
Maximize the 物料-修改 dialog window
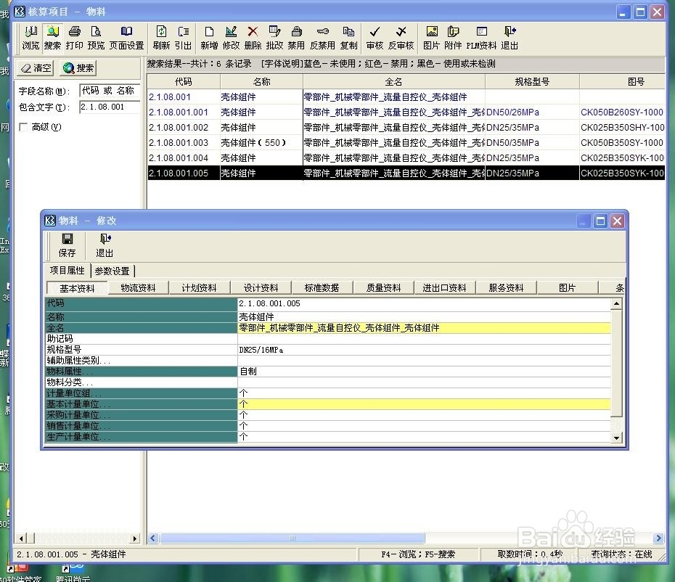point(600,221)
